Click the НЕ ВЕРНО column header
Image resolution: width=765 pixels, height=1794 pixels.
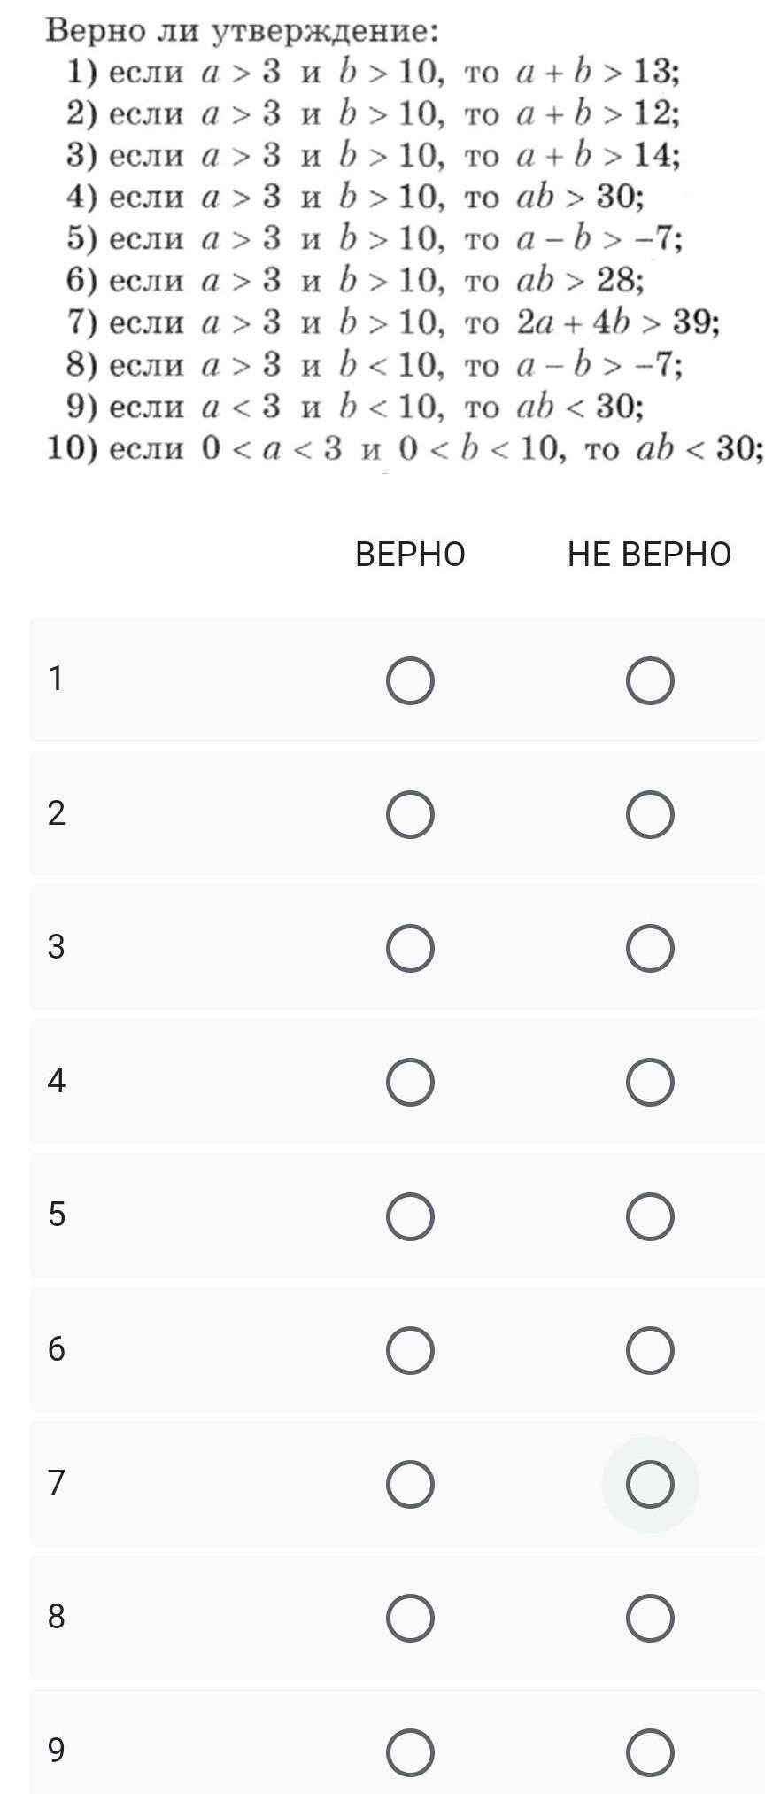tap(650, 555)
